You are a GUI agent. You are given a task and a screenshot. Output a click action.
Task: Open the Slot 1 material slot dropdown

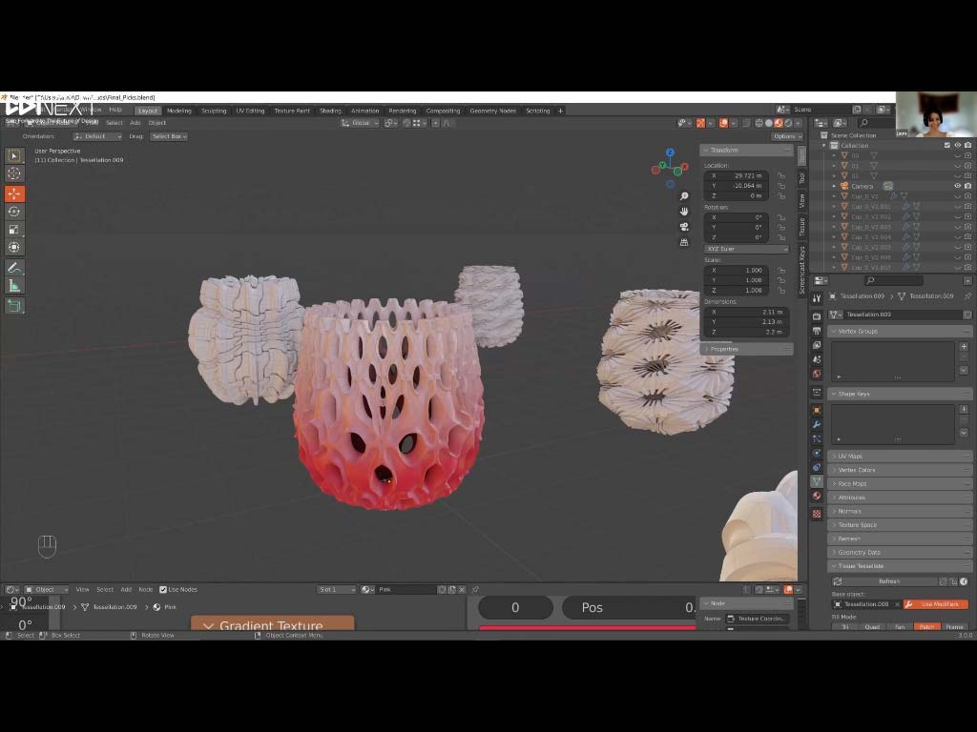pyautogui.click(x=337, y=589)
